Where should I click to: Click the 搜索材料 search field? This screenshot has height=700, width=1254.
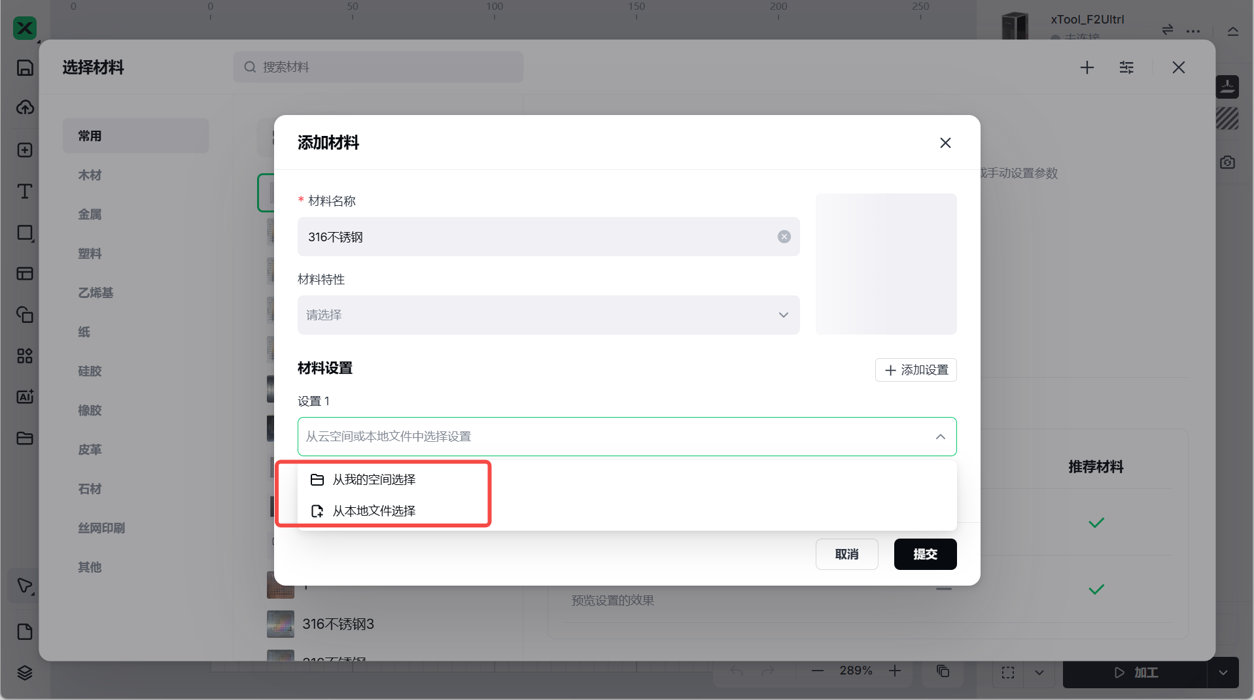click(378, 67)
